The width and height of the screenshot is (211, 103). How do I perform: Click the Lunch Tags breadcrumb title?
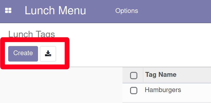[x=32, y=34]
